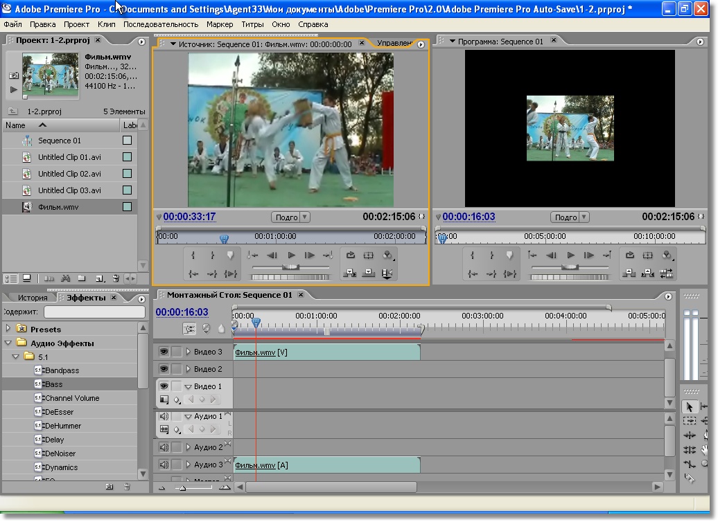718x522 pixels.
Task: Hide the Видео 1 track eye
Action: pos(164,386)
